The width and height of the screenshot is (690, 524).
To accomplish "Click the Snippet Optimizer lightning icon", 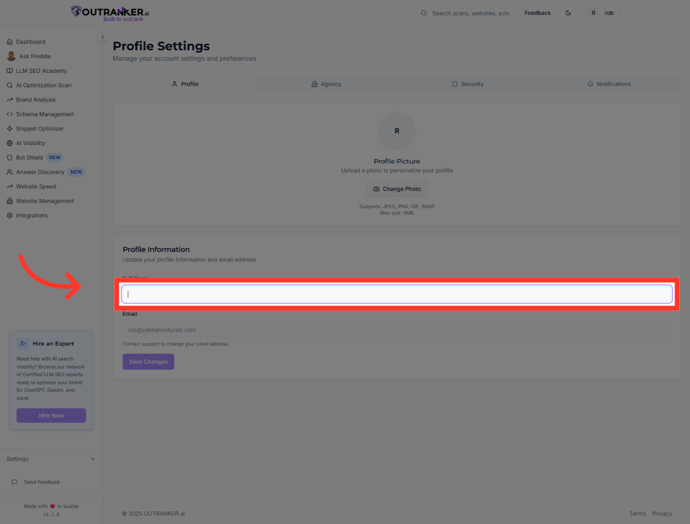I will 10,129.
